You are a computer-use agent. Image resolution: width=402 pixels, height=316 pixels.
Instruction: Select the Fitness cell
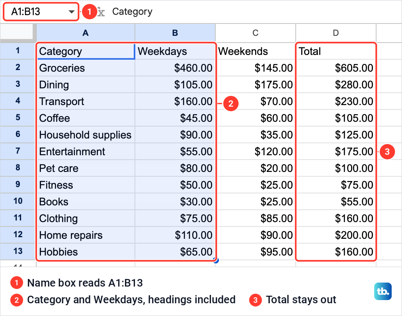point(86,185)
